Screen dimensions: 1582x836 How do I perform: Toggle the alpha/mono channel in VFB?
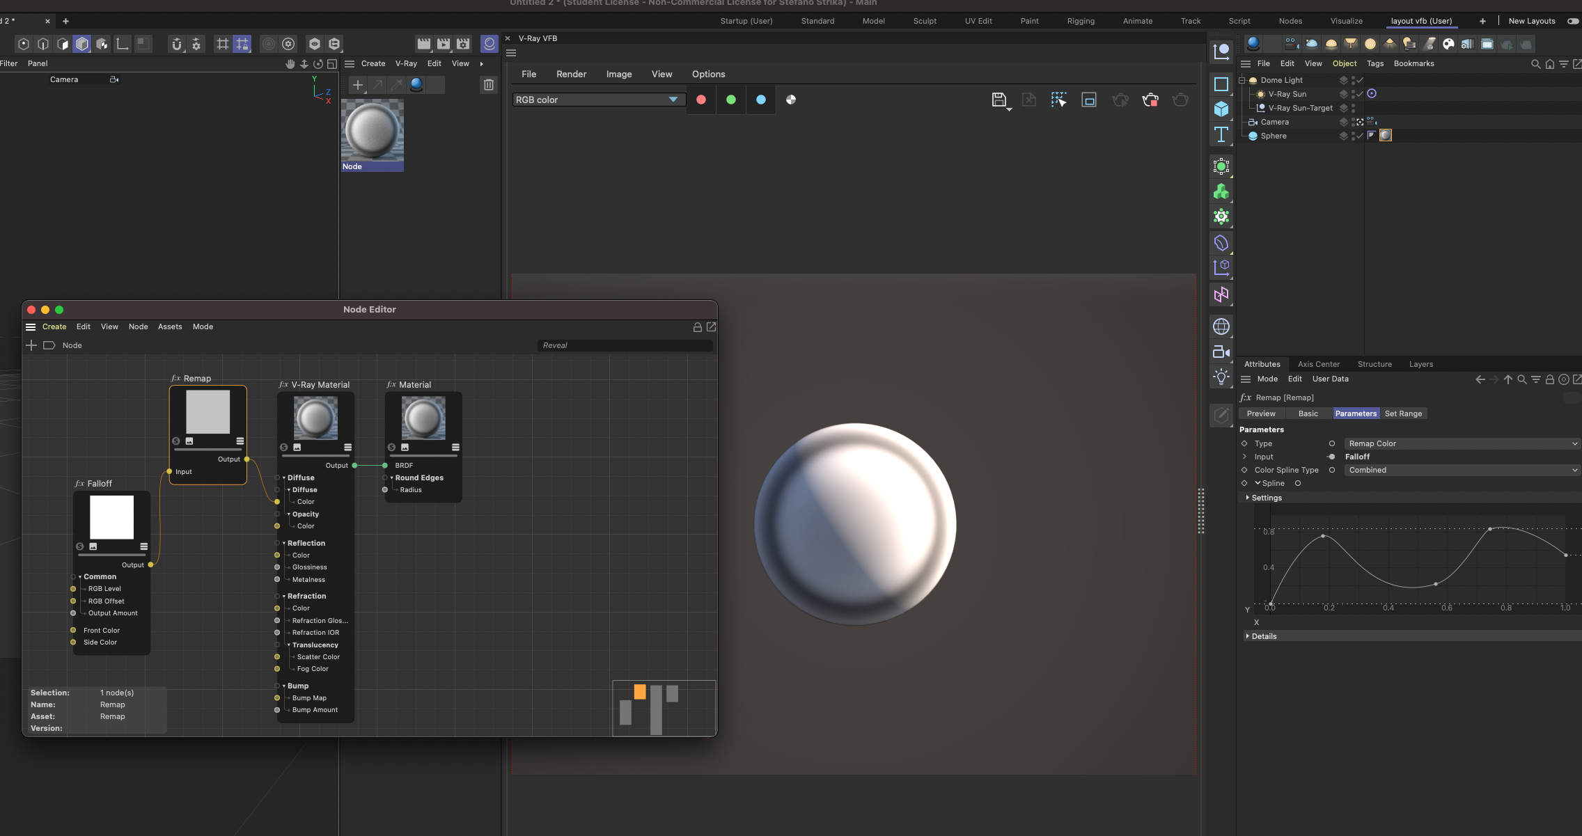791,100
